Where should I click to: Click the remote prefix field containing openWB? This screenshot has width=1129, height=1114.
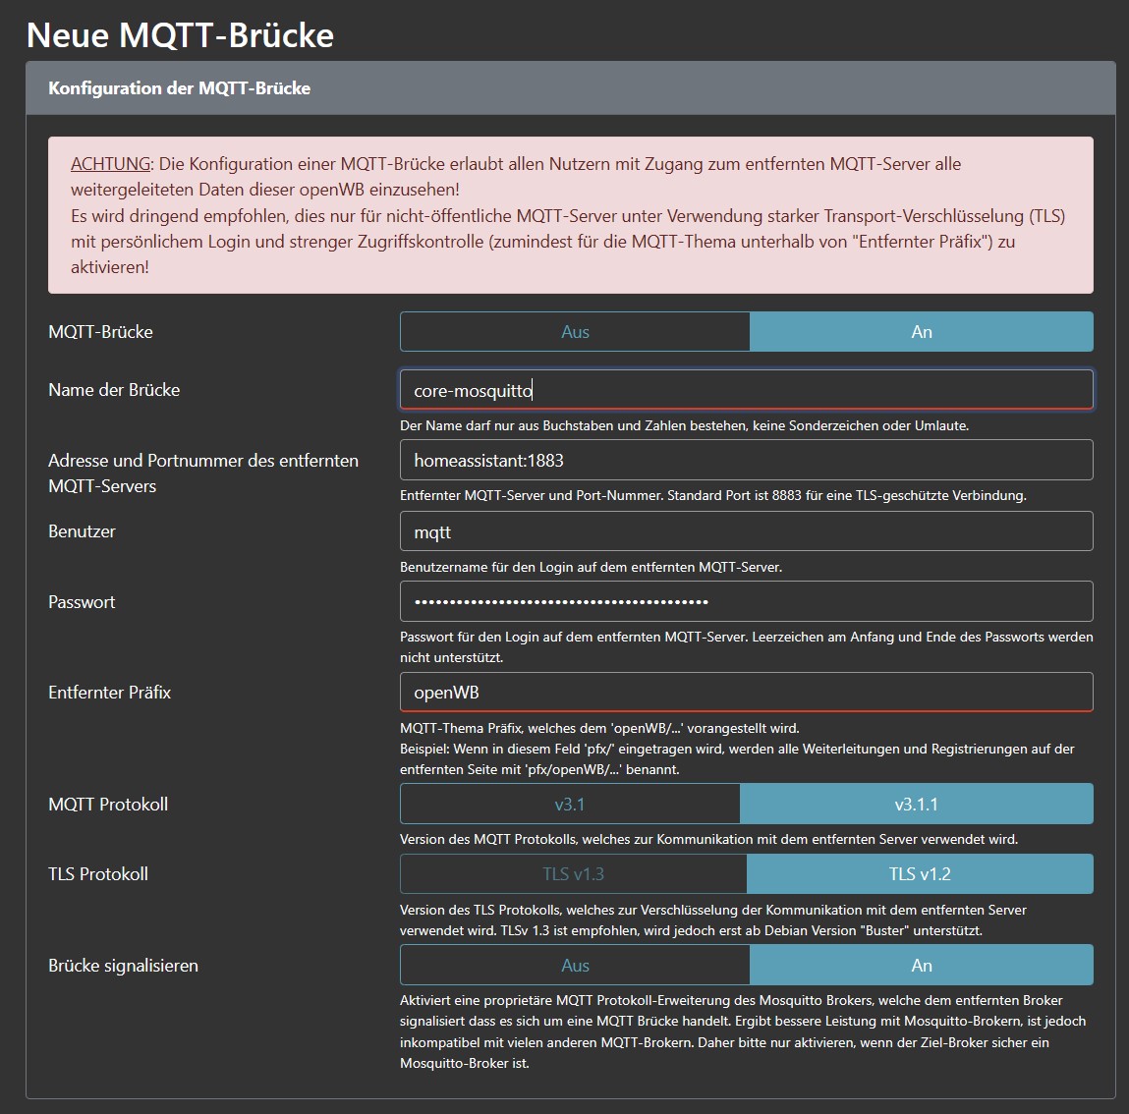pos(746,693)
